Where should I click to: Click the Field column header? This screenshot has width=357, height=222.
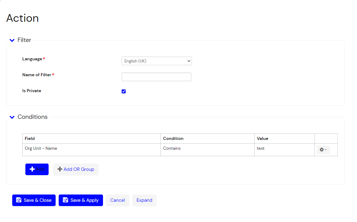coord(30,138)
